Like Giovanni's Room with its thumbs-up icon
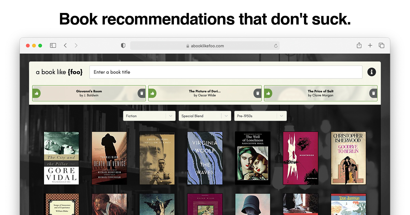Viewport: 410px width, 215px height. click(x=37, y=93)
